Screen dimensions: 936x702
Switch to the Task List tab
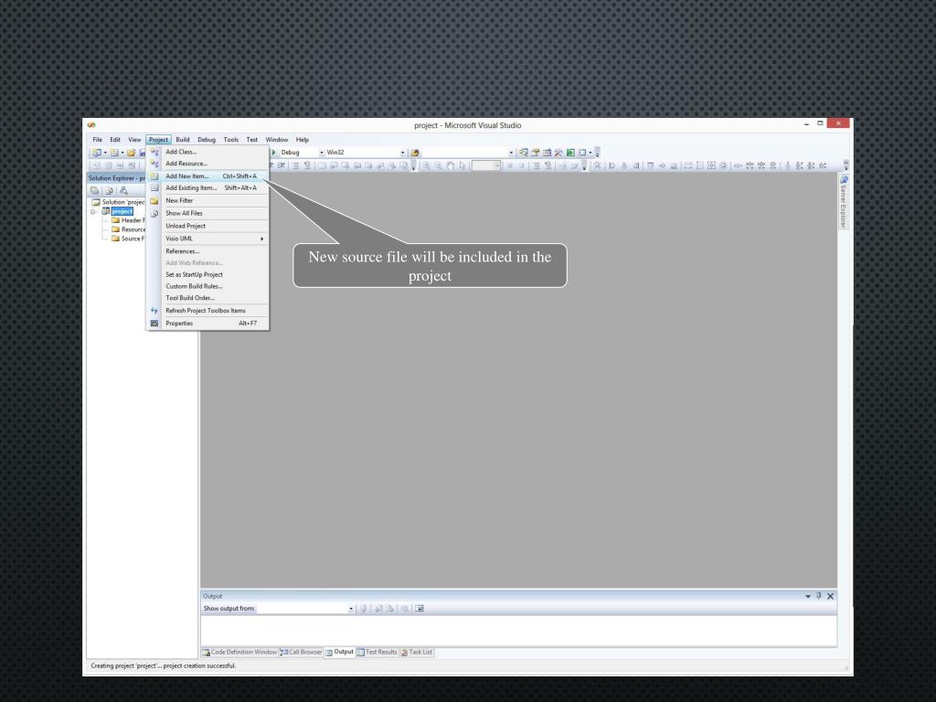click(x=416, y=653)
